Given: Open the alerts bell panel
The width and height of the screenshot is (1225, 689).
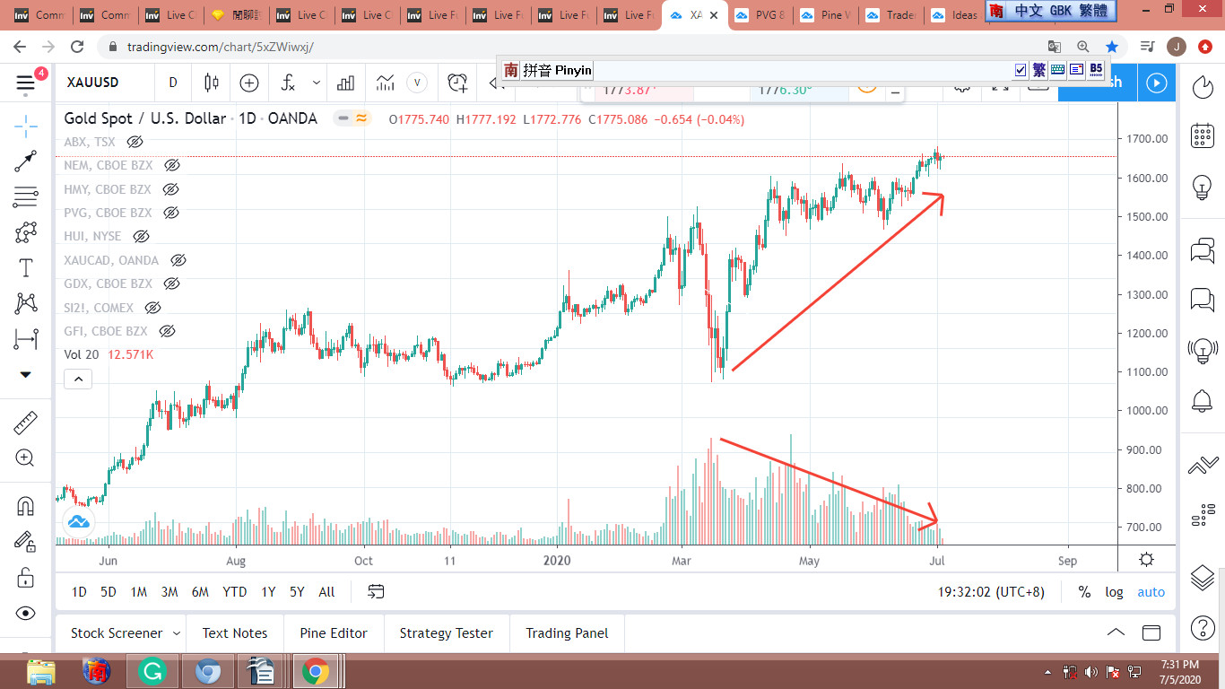Looking at the screenshot, I should point(1202,401).
